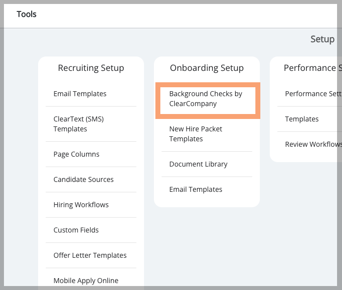Open Review Workflows
Screen dimensions: 342x290
pyautogui.click(x=313, y=144)
